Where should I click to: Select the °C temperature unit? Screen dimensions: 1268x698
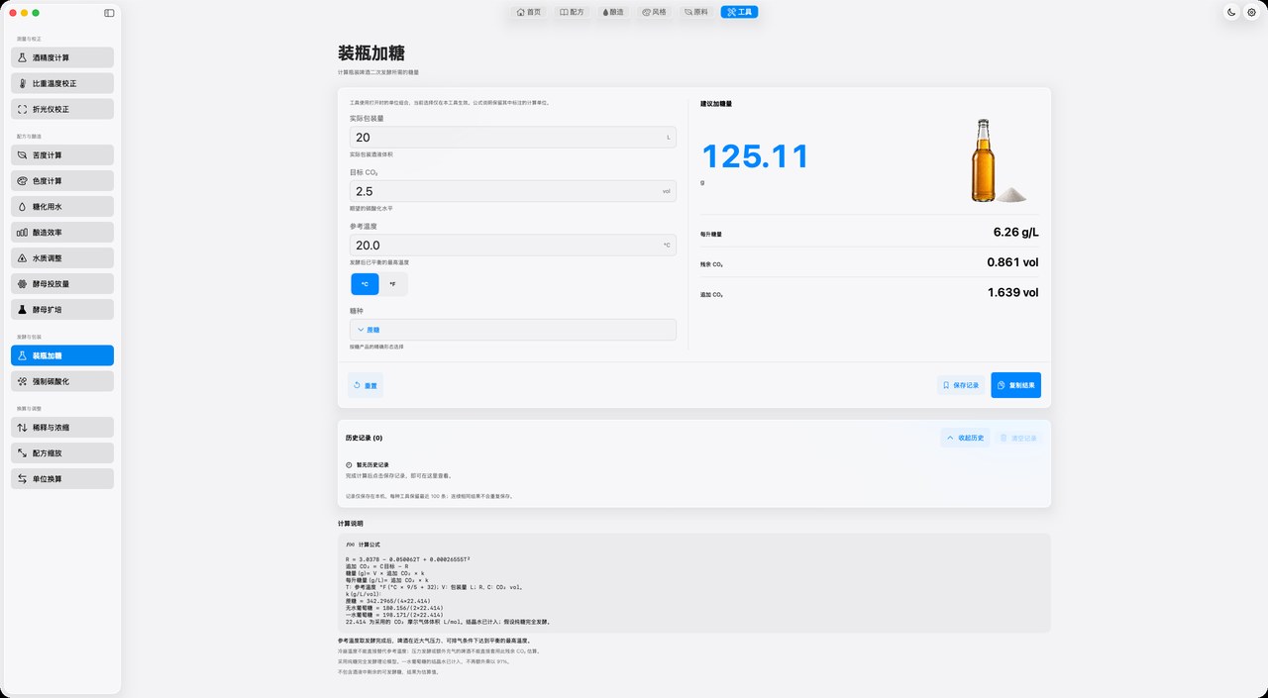point(365,284)
